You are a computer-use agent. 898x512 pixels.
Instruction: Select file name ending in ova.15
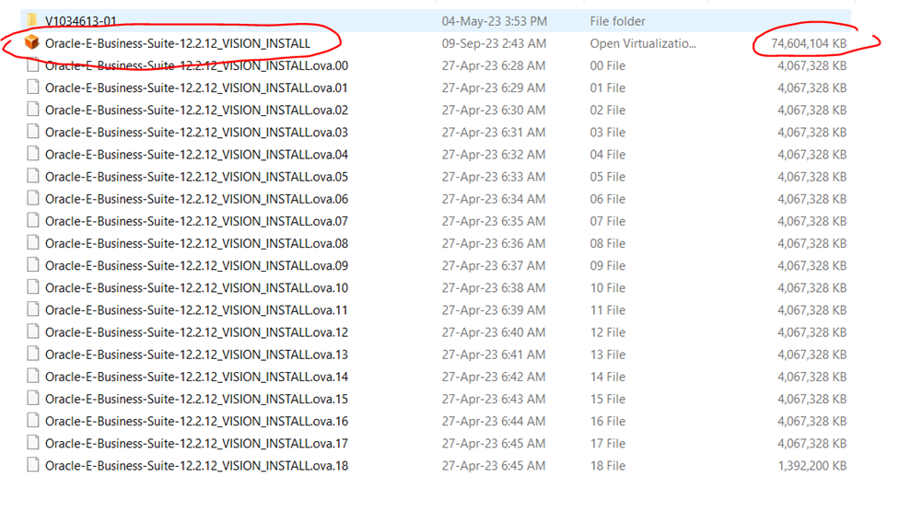pyautogui.click(x=196, y=399)
